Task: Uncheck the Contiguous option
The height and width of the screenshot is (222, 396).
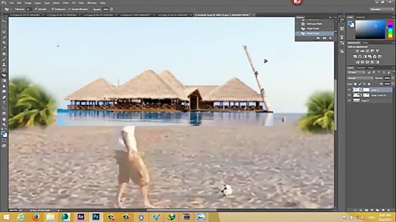Action: click(x=52, y=9)
